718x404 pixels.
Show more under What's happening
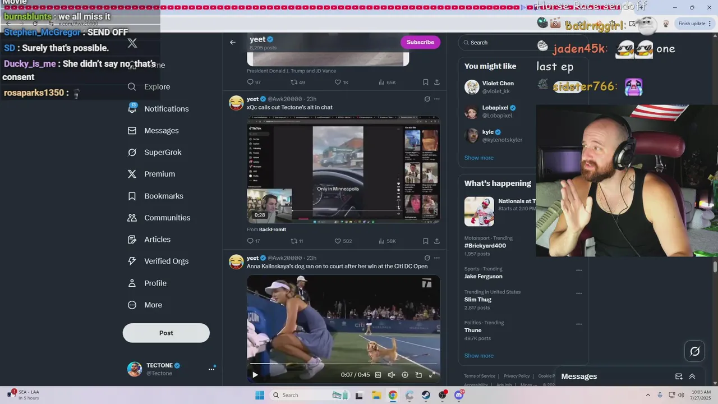[x=479, y=356]
